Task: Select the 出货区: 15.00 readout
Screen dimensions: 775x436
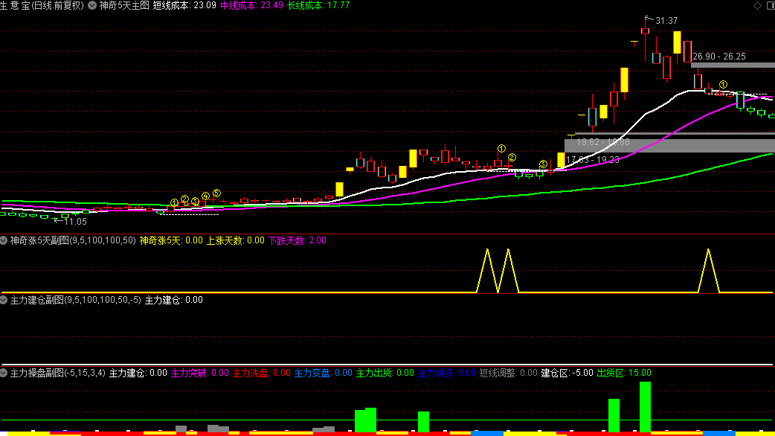Action: [x=624, y=373]
